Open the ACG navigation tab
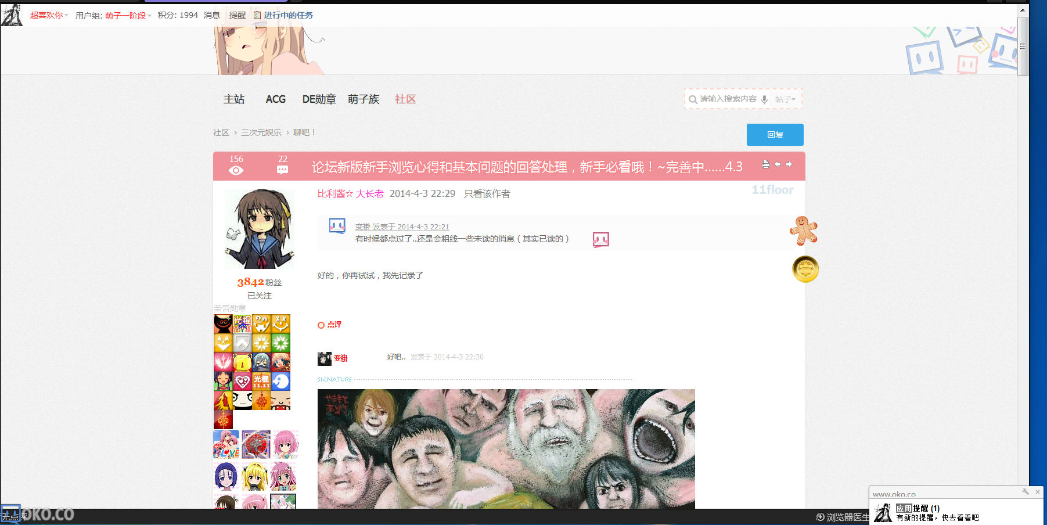1047x525 pixels. coord(276,99)
